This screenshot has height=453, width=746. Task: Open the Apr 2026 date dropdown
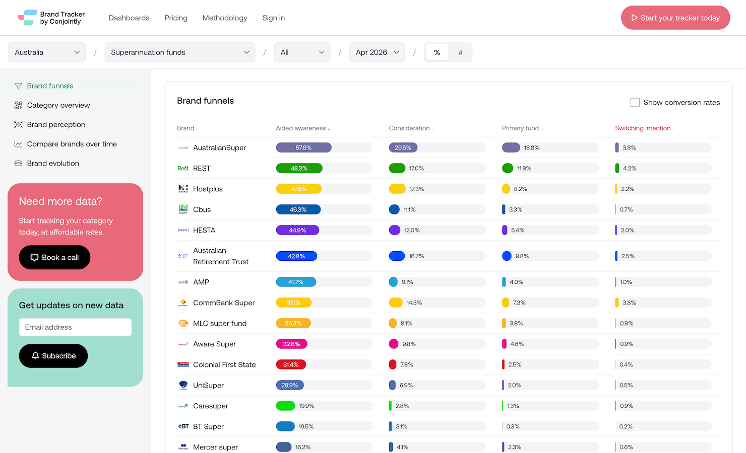[377, 52]
